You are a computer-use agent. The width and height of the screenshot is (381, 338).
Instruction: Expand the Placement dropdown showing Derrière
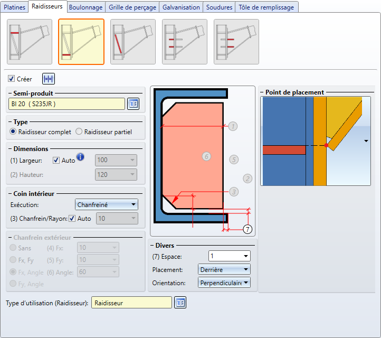224,270
